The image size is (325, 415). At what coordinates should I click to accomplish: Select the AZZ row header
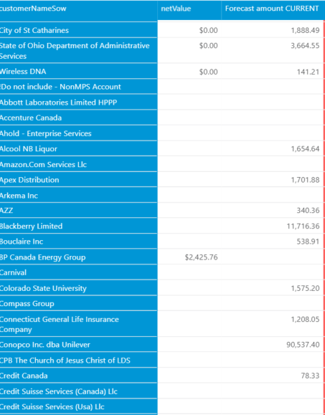(78, 211)
